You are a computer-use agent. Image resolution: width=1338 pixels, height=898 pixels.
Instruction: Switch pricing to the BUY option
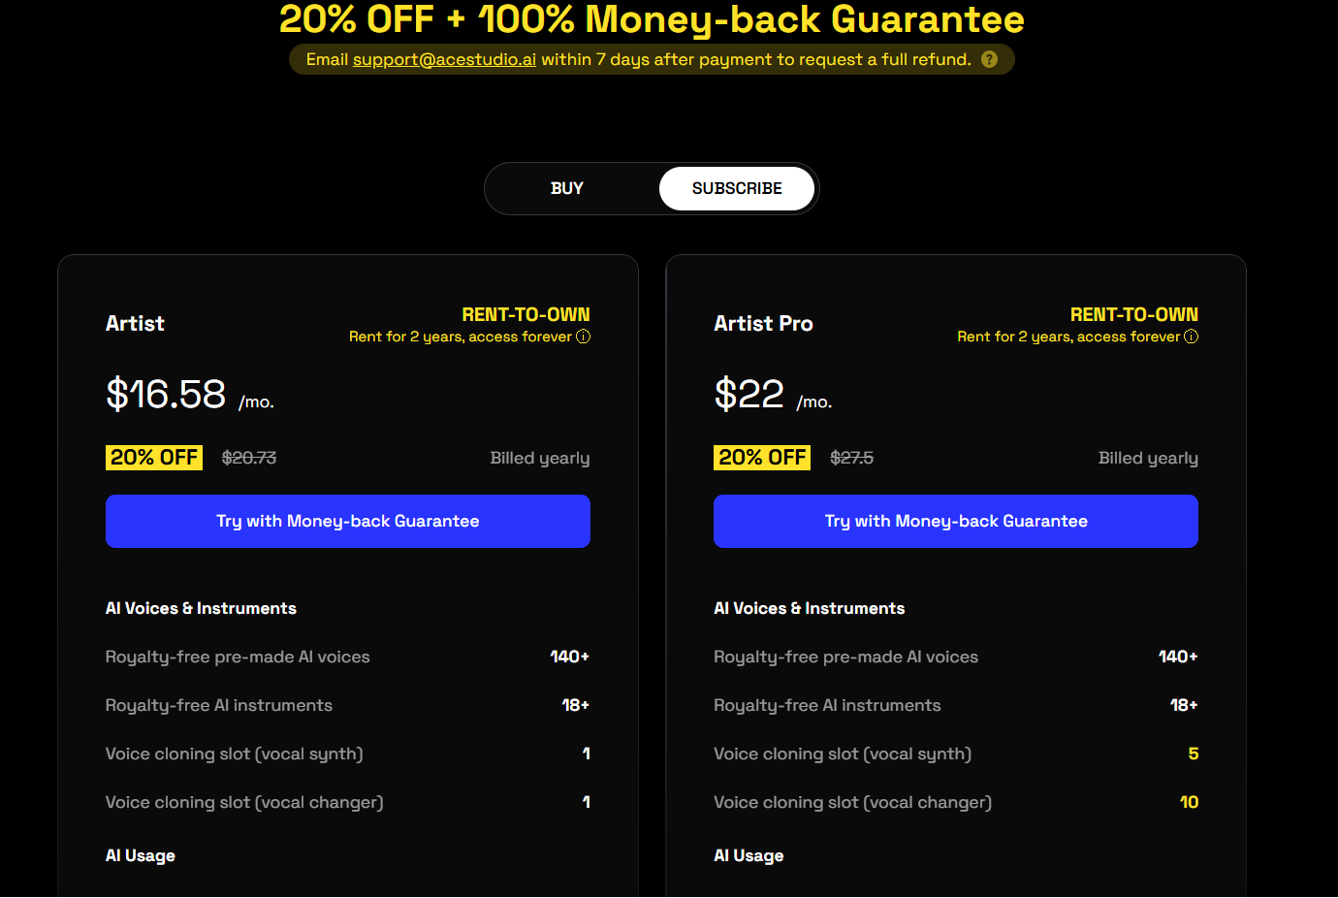click(567, 188)
